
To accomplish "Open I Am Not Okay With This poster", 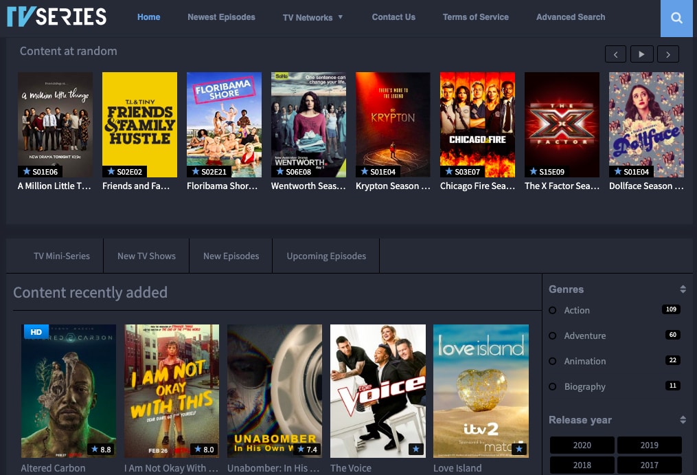I will [172, 391].
